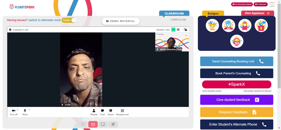Award the podium speaker badge
The height and width of the screenshot is (130, 281).
(261, 25)
